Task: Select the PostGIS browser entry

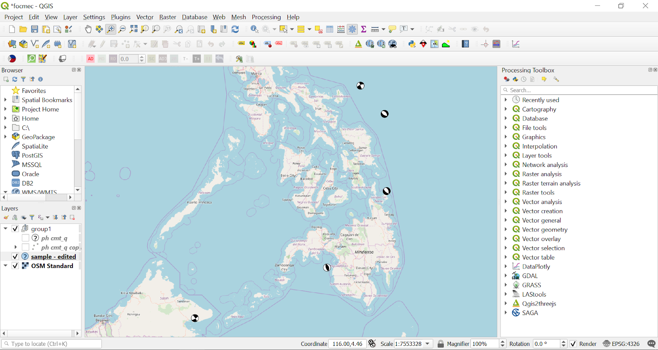Action: tap(32, 155)
